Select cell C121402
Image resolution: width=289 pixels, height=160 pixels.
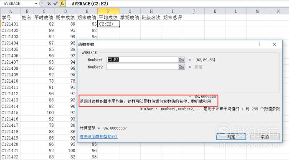pyautogui.click(x=11, y=30)
